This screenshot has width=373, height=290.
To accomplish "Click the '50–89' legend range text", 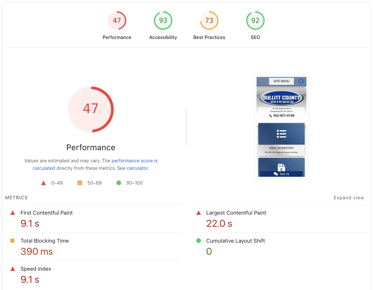I will point(95,183).
